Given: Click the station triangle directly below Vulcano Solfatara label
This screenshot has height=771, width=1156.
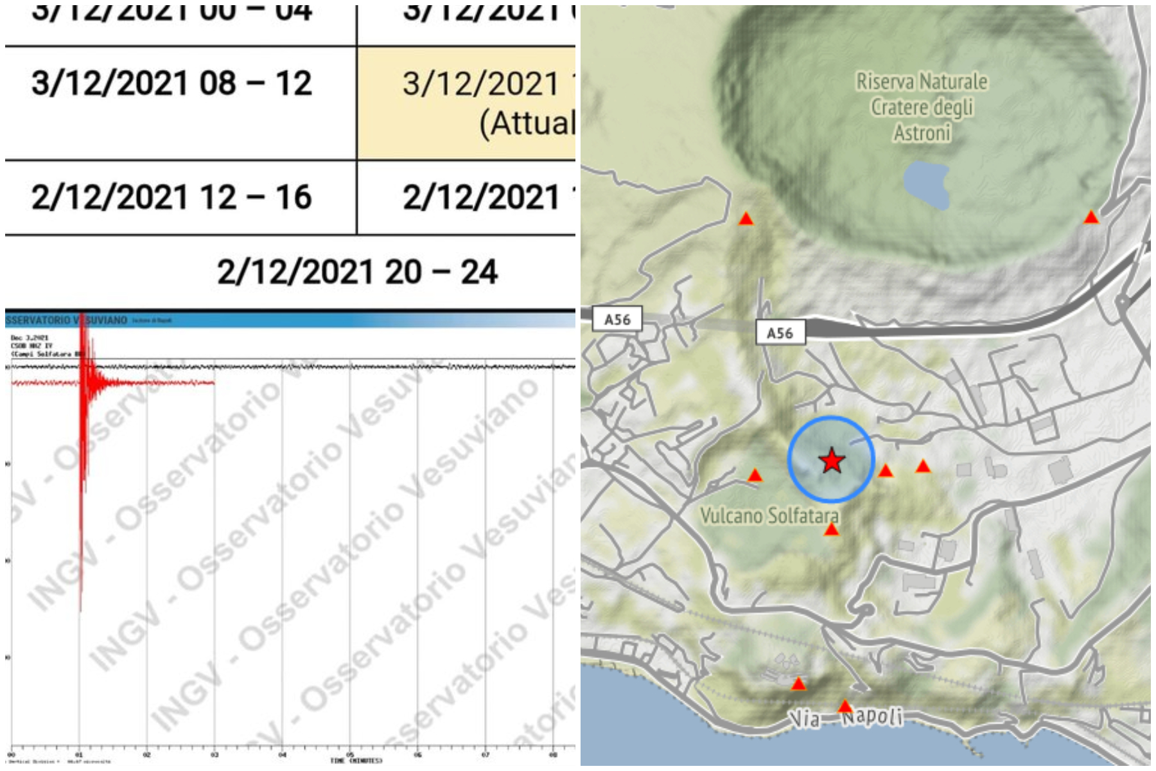Looking at the screenshot, I should coord(831,530).
